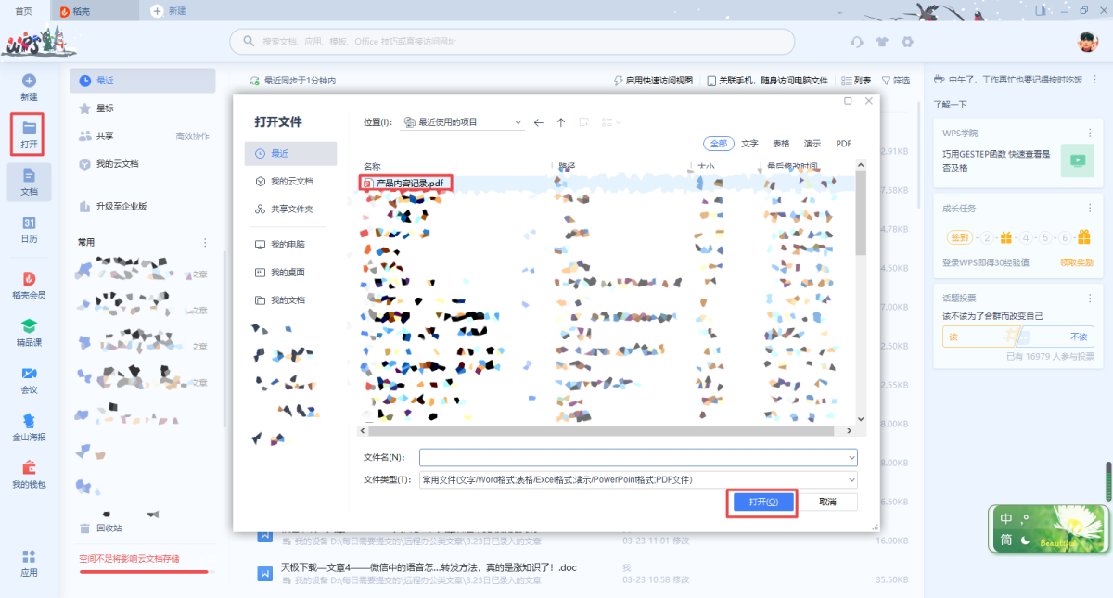Filter files by 演示
The width and height of the screenshot is (1113, 598).
click(x=812, y=144)
